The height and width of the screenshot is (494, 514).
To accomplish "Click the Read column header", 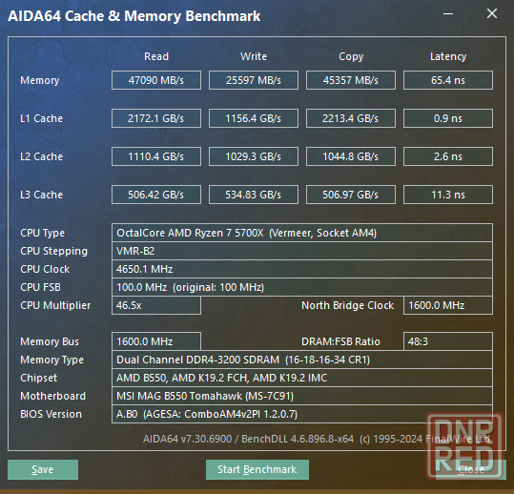I will click(156, 56).
